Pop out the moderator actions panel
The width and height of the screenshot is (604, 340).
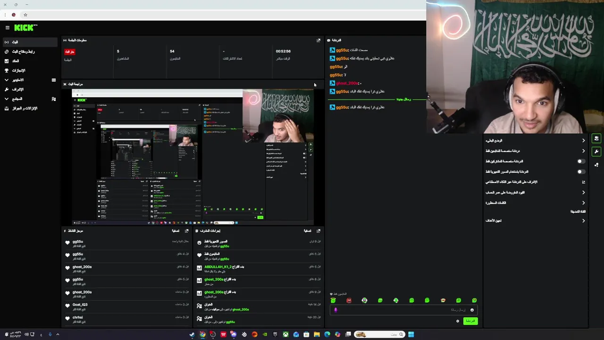(318, 231)
